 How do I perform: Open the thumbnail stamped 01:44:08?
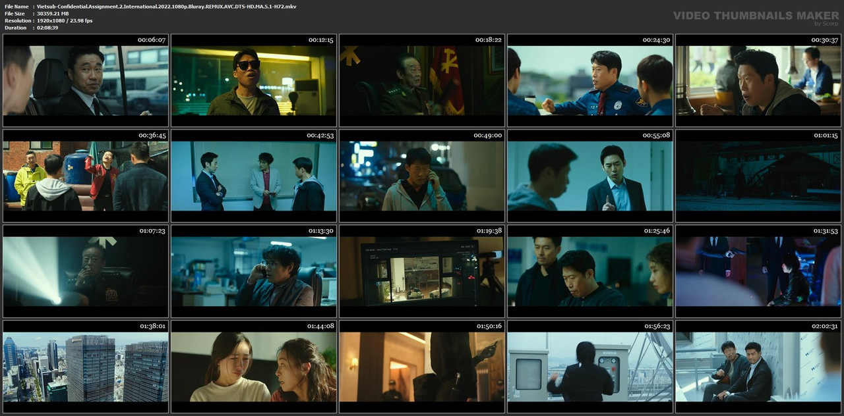pos(254,367)
